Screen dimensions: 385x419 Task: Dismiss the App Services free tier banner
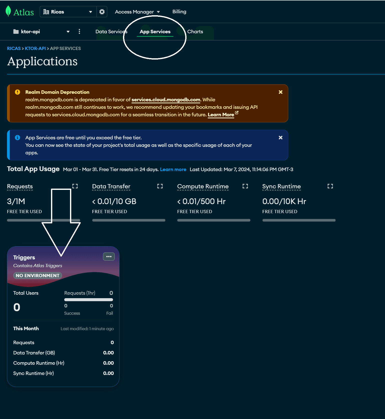coord(280,138)
